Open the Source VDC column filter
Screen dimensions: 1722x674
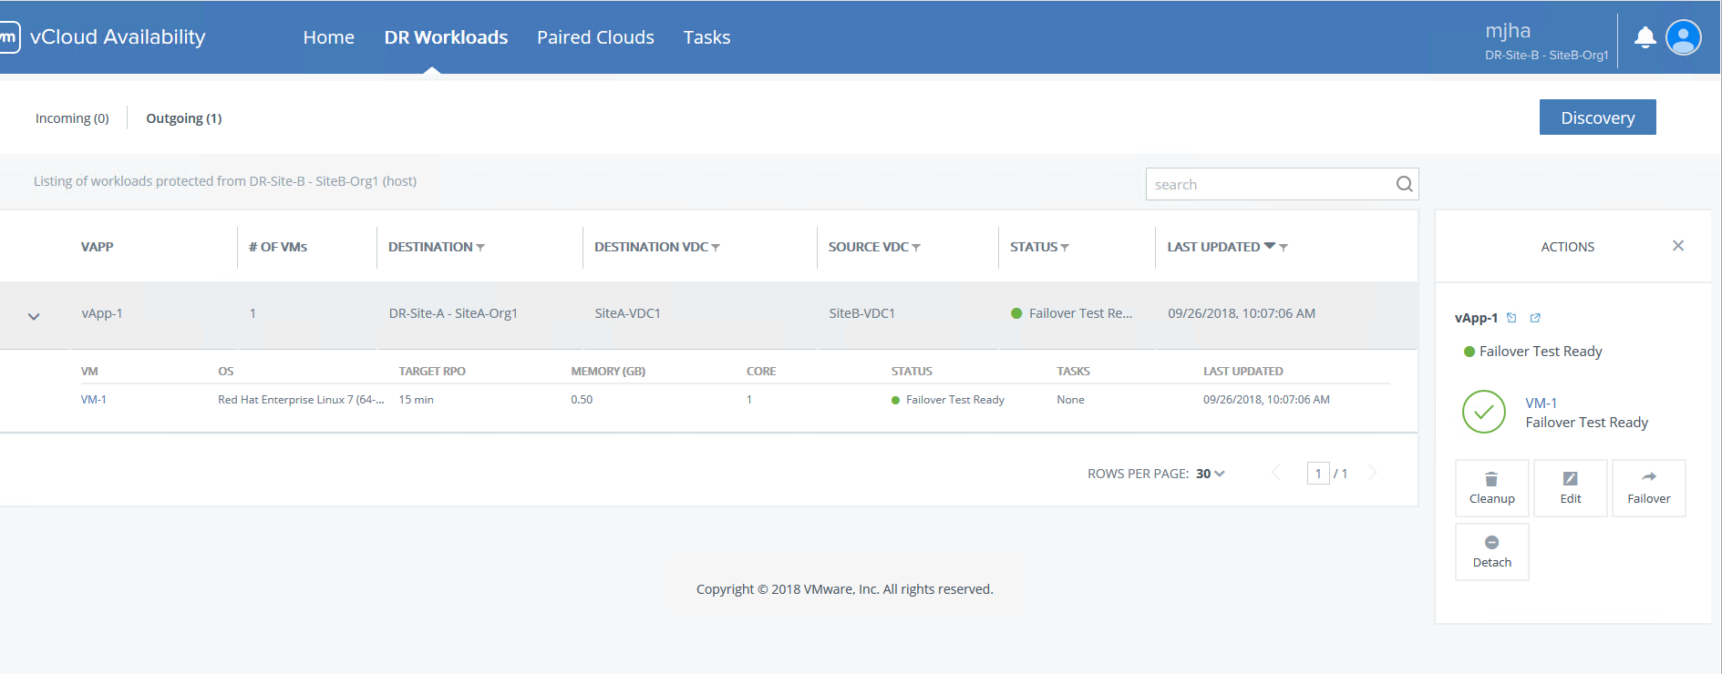pos(916,248)
